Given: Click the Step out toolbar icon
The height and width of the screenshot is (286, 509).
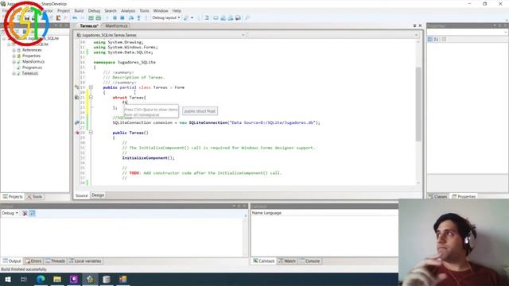Looking at the screenshot, I should pos(146,17).
